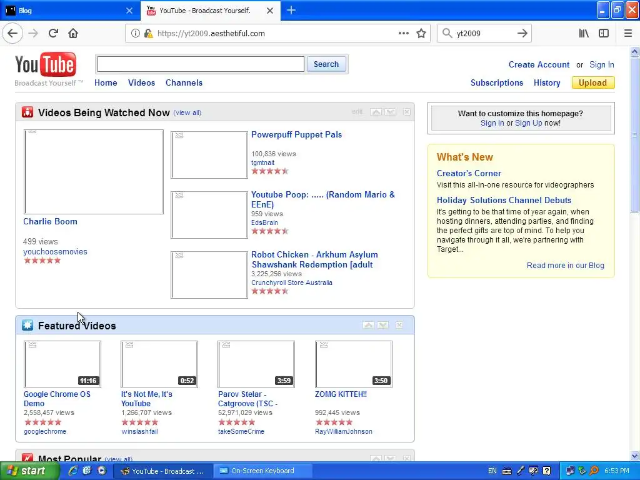Move Featured Videos module down

point(383,325)
